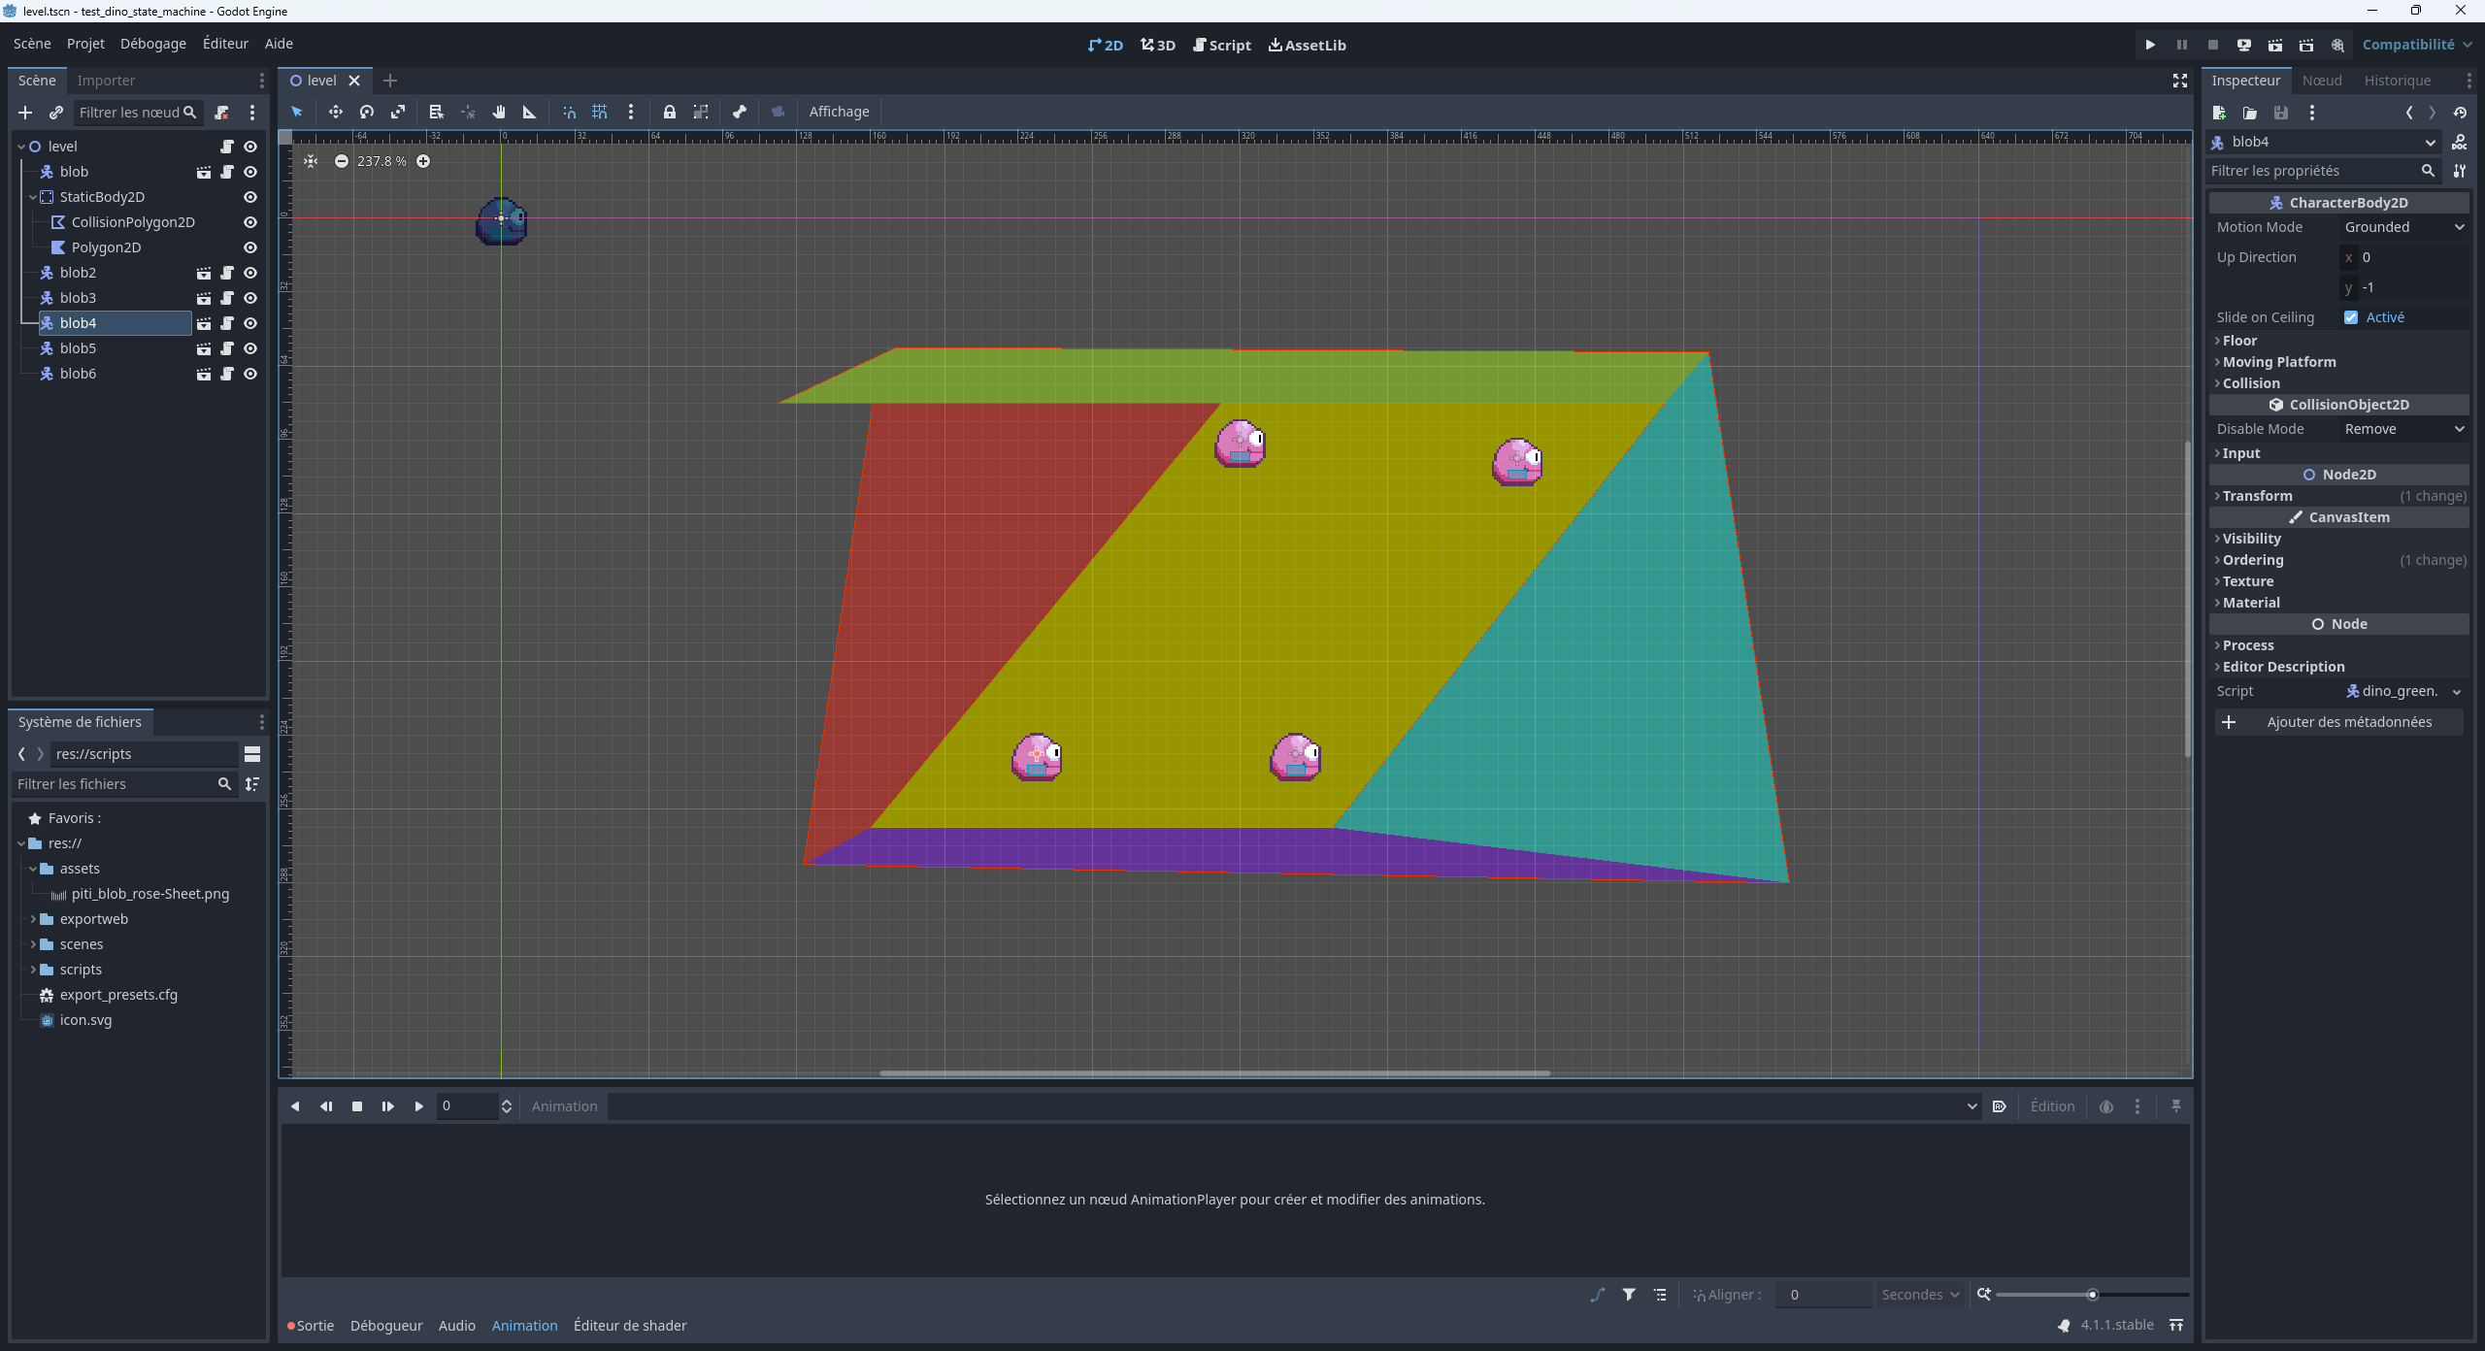Switch to the Nœud tab
This screenshot has width=2485, height=1351.
pyautogui.click(x=2321, y=81)
